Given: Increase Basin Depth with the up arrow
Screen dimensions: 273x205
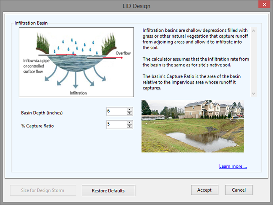Looking at the screenshot, I should 129,109.
